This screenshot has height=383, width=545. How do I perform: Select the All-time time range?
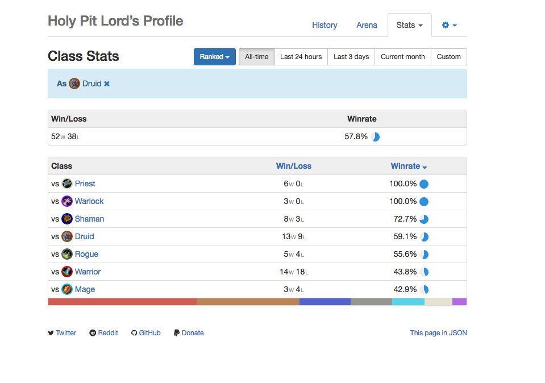tap(256, 57)
